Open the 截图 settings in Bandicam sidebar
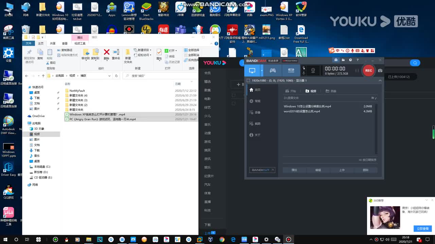Image resolution: width=435 pixels, height=244 pixels. click(x=255, y=124)
